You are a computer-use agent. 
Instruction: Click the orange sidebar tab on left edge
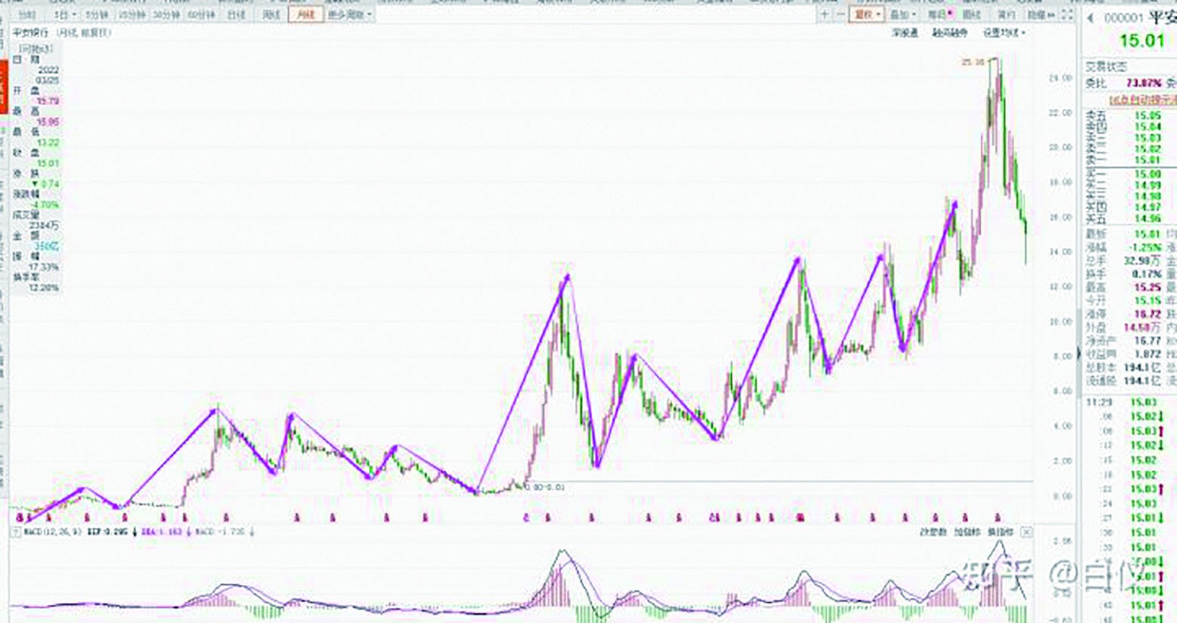3,87
